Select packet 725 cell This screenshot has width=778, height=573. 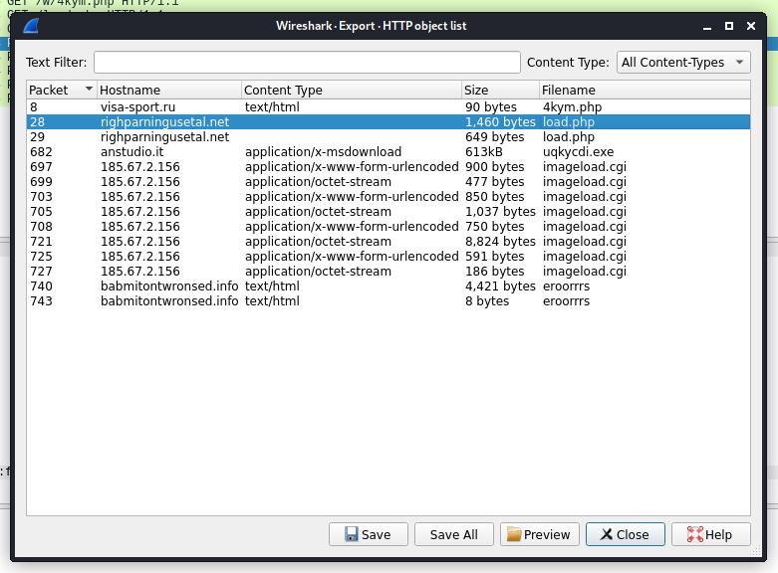[41, 256]
